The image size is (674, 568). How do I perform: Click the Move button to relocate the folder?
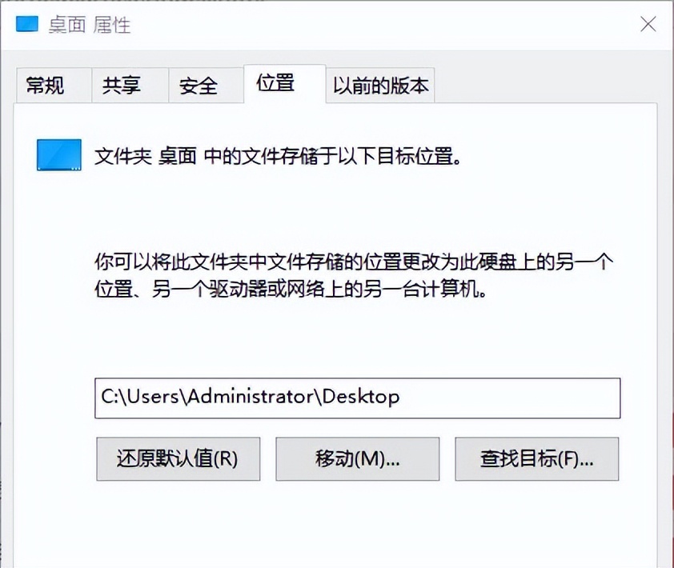pyautogui.click(x=357, y=459)
